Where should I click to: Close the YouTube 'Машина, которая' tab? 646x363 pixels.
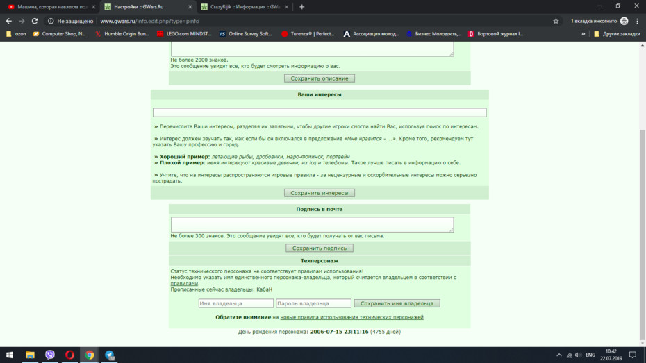(94, 6)
